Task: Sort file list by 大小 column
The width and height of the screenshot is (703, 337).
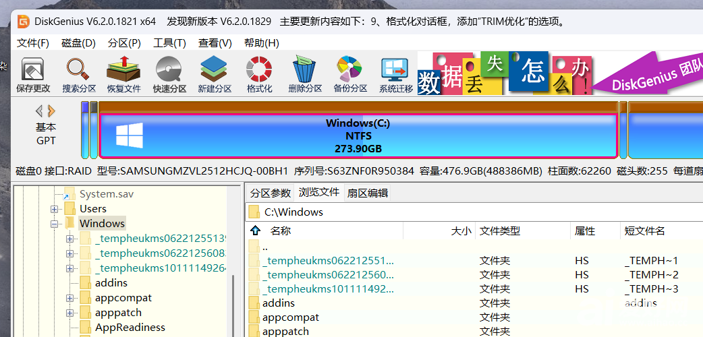Action: [x=461, y=231]
